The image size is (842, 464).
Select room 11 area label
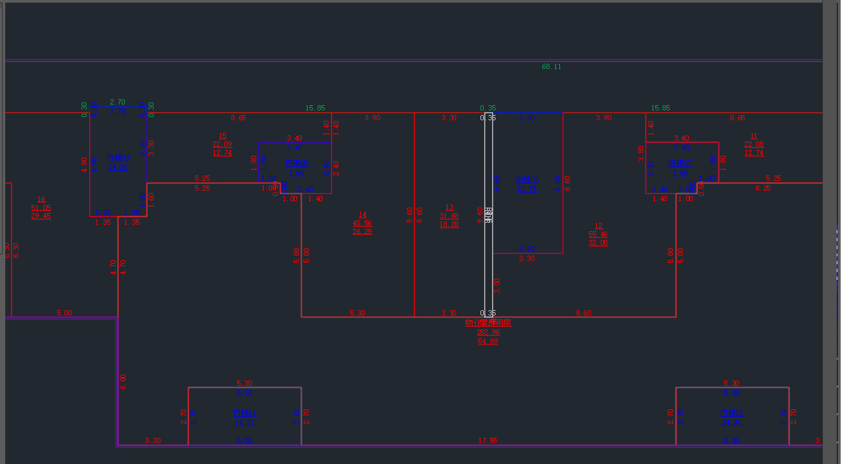click(753, 144)
